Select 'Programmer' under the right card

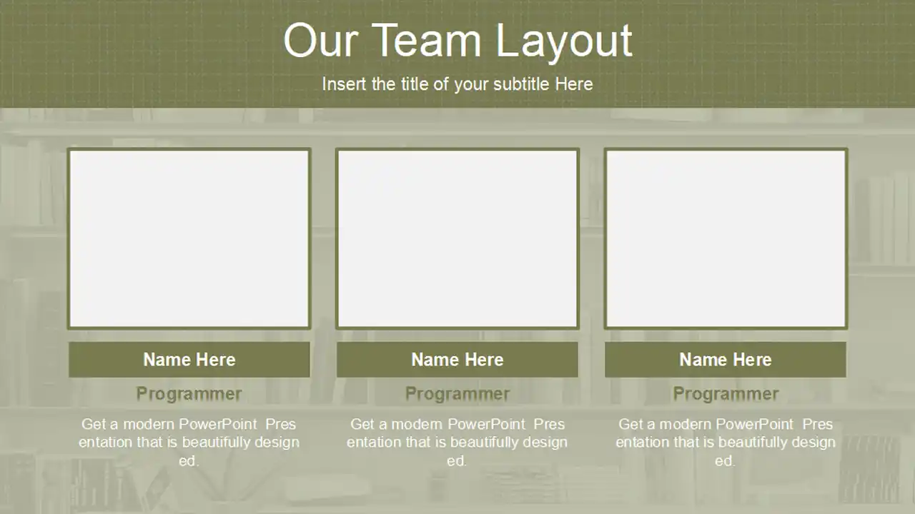tap(726, 394)
